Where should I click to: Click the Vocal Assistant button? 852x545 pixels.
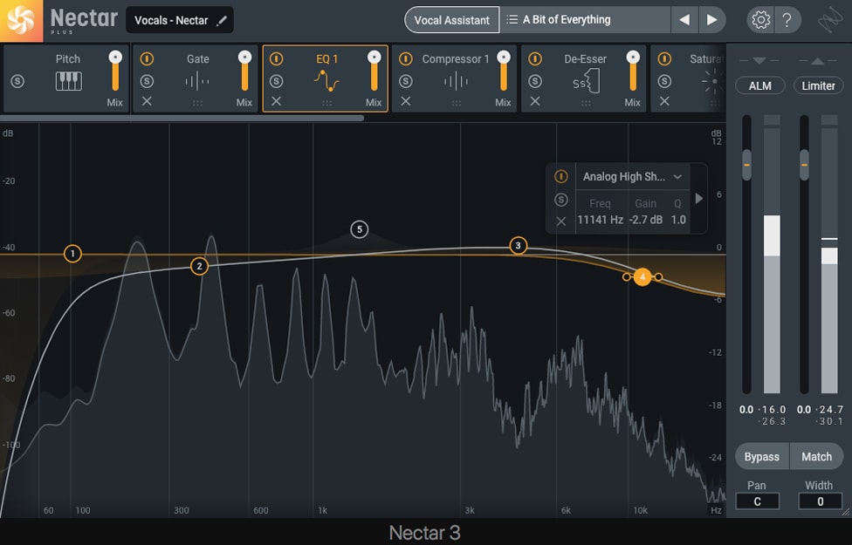pos(451,20)
